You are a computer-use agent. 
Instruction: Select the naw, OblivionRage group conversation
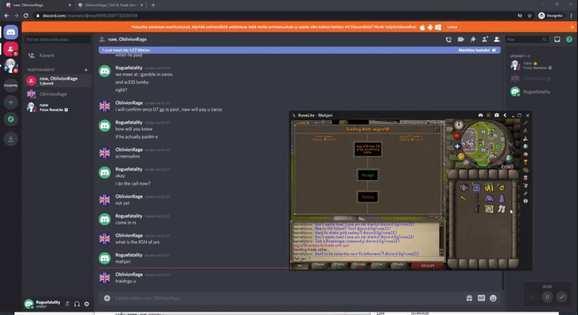pyautogui.click(x=57, y=80)
